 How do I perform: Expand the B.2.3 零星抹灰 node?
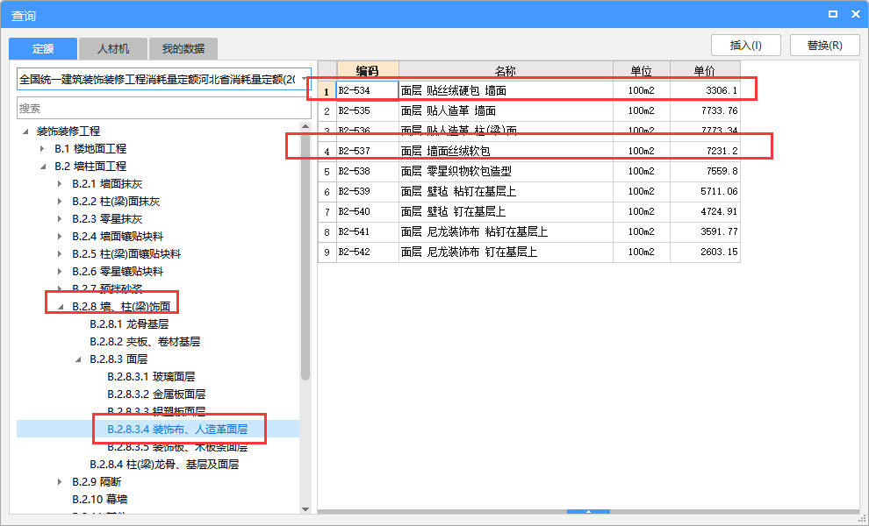pyautogui.click(x=60, y=219)
